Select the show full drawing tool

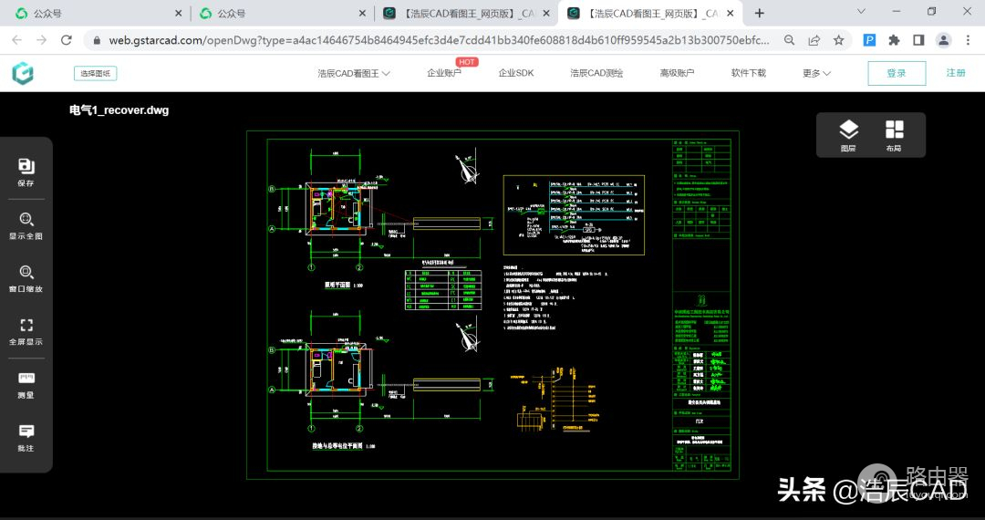click(x=26, y=223)
